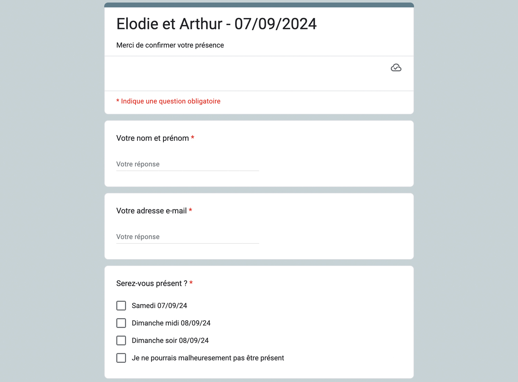Viewport: 518px width, 382px height.
Task: Tick the square box beside Samedi
Action: click(121, 306)
